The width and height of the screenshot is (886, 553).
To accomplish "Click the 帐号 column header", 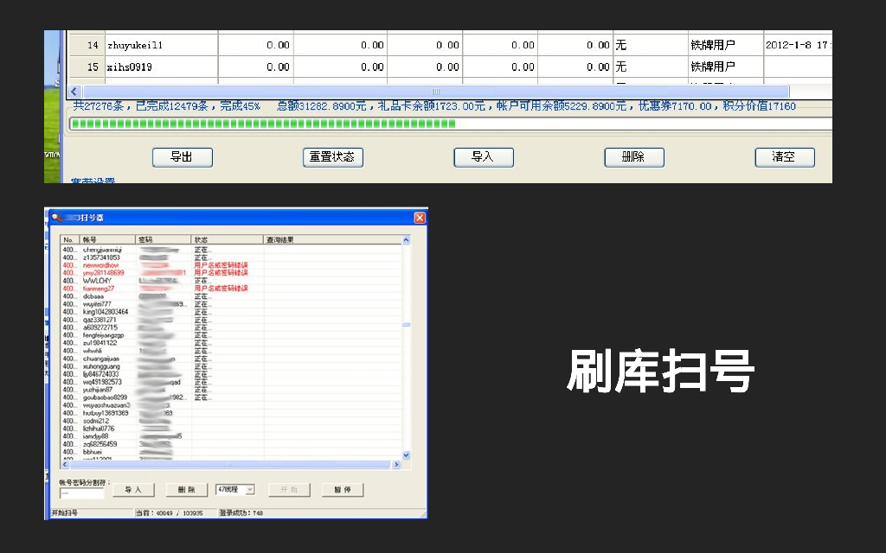I will point(107,240).
